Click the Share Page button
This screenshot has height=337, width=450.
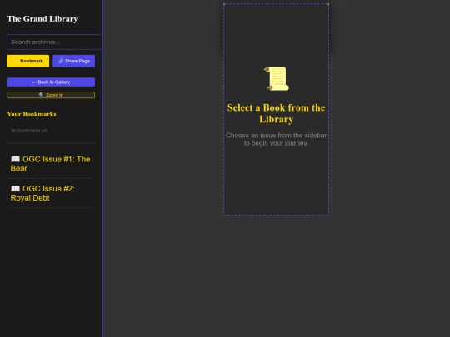74,61
